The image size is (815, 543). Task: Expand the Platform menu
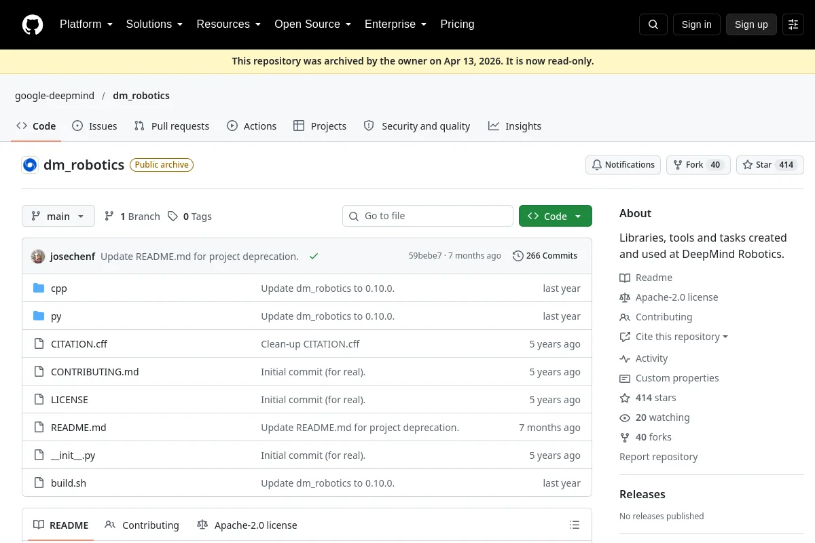click(x=86, y=24)
